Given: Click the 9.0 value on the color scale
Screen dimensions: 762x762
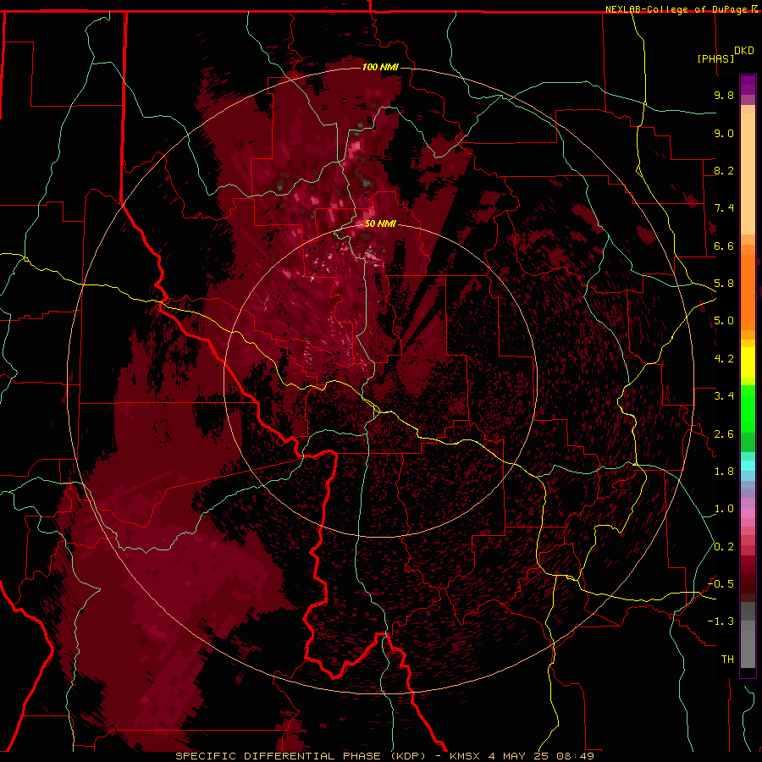Looking at the screenshot, I should click(x=724, y=133).
